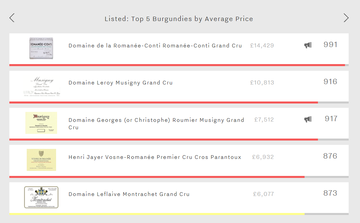Open yellow Roumier Musigny label image

pos(41,123)
